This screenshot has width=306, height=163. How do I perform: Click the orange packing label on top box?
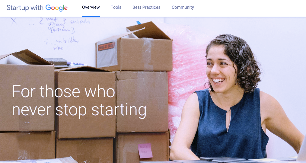pyautogui.click(x=107, y=46)
